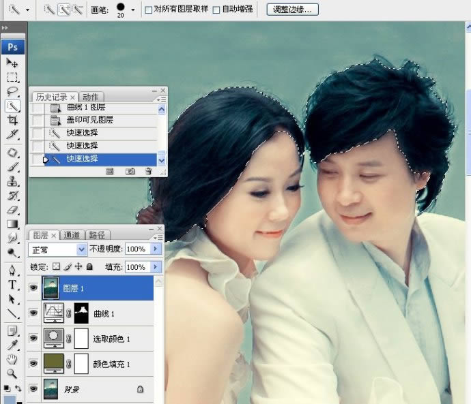Hide the 曲线 1 layer
471x404 pixels.
33,313
